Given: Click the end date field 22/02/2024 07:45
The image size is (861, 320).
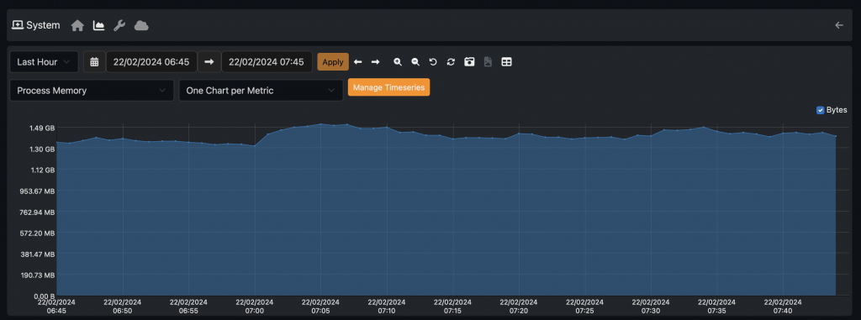Looking at the screenshot, I should [267, 62].
